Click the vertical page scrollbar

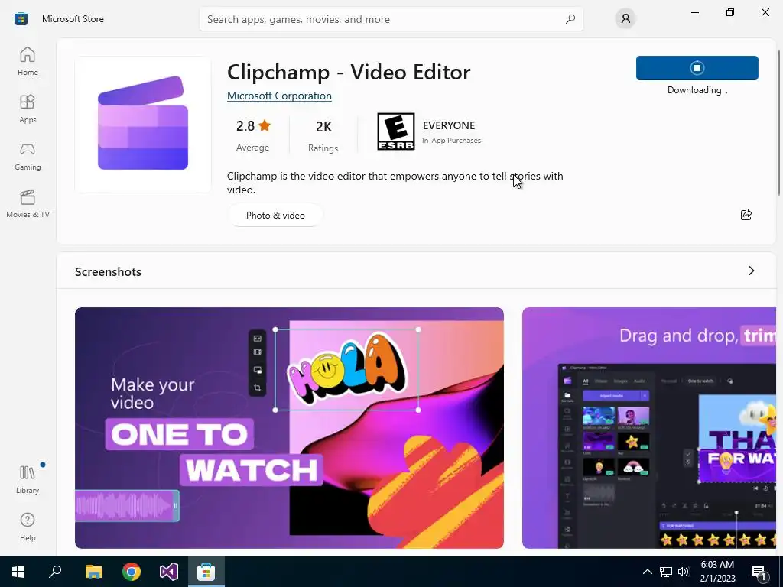778,122
